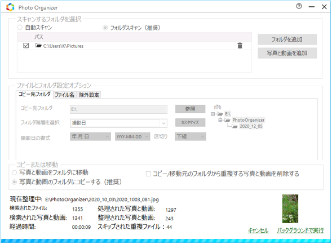Viewport: 332px width, 244px height.
Task: Open the help question mark icon
Action: click(299, 7)
